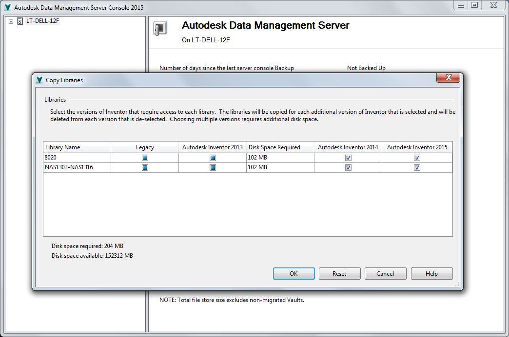The height and width of the screenshot is (337, 509).
Task: Click the Disk space required: 204 MB text
Action: point(87,246)
